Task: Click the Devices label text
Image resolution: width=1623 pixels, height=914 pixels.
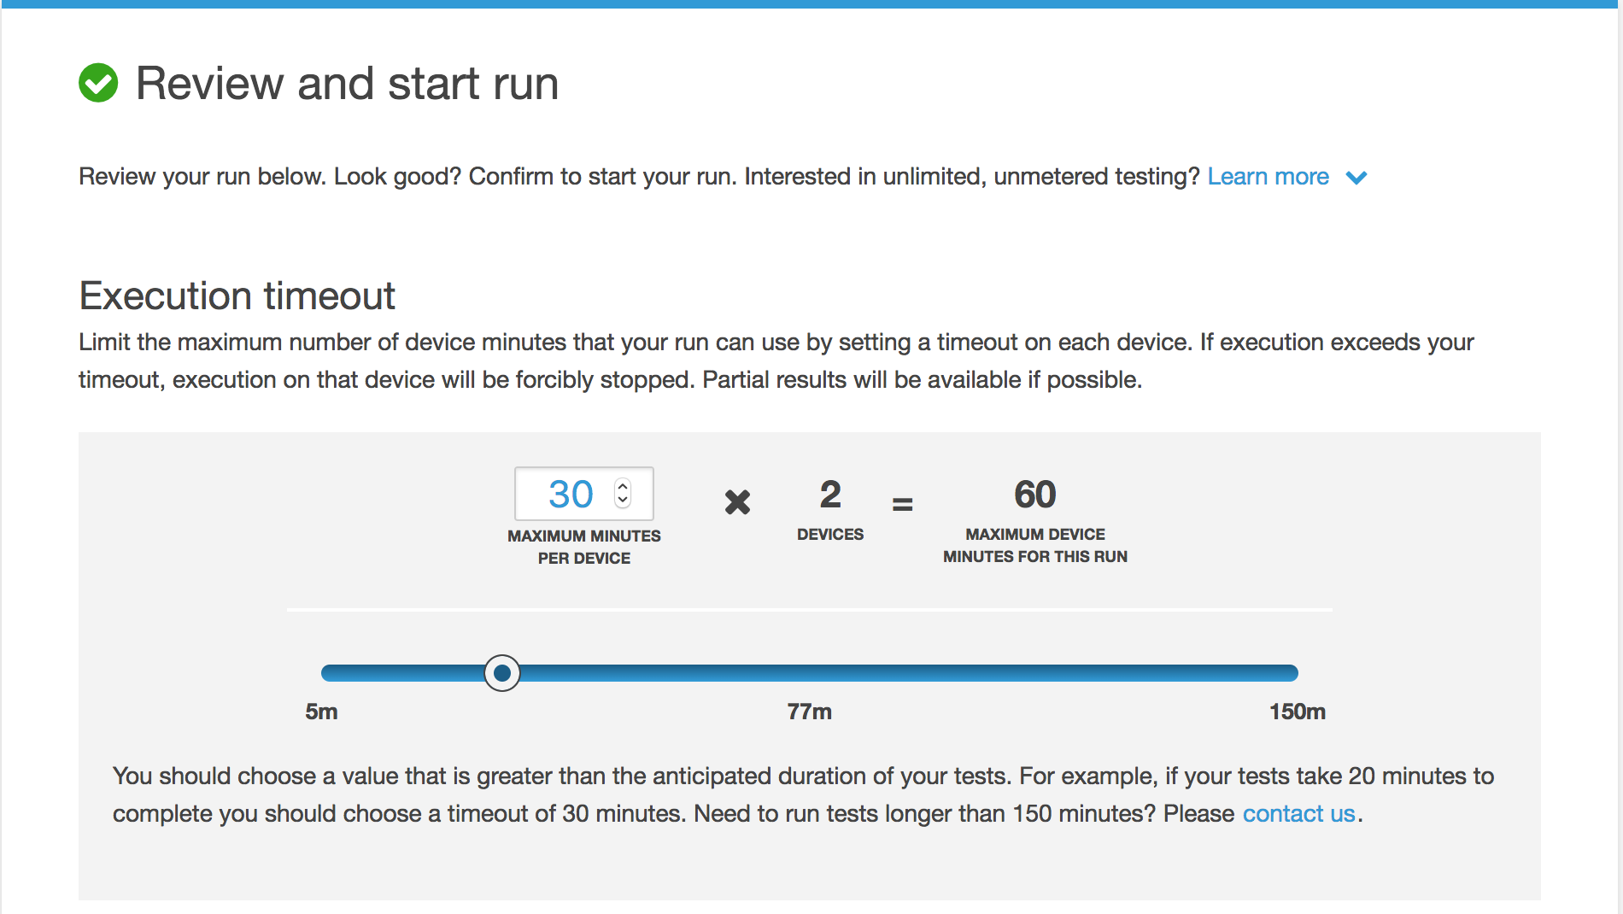Action: (830, 535)
